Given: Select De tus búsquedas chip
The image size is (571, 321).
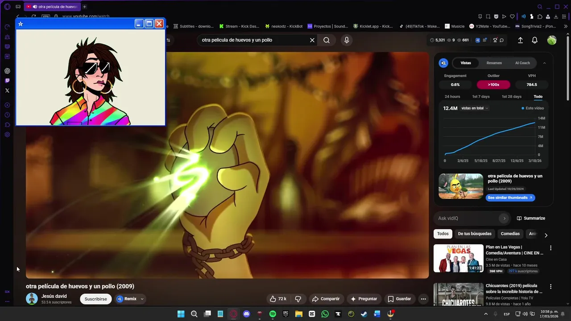Looking at the screenshot, I should coord(475,234).
